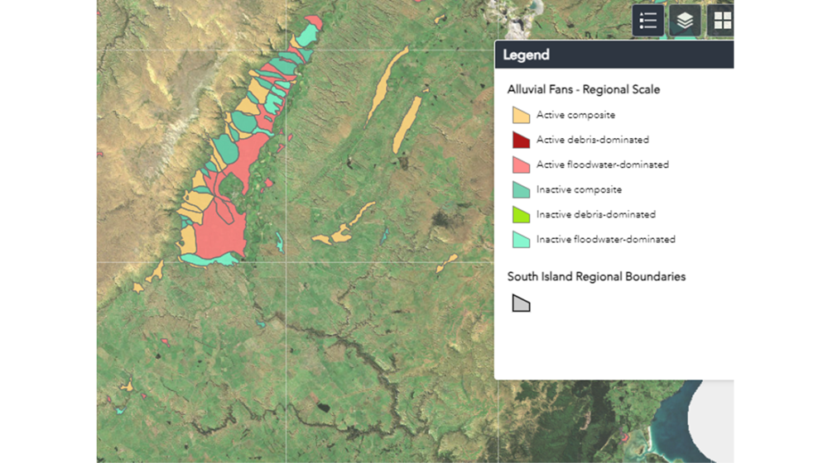The width and height of the screenshot is (828, 463).
Task: Click the Inactive composite teal swatch
Action: point(521,189)
